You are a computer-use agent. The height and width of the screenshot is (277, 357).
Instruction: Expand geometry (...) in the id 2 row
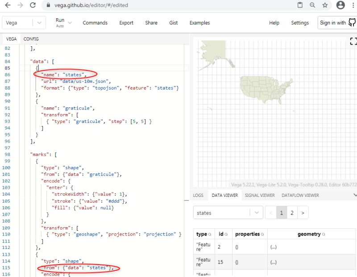(273, 247)
